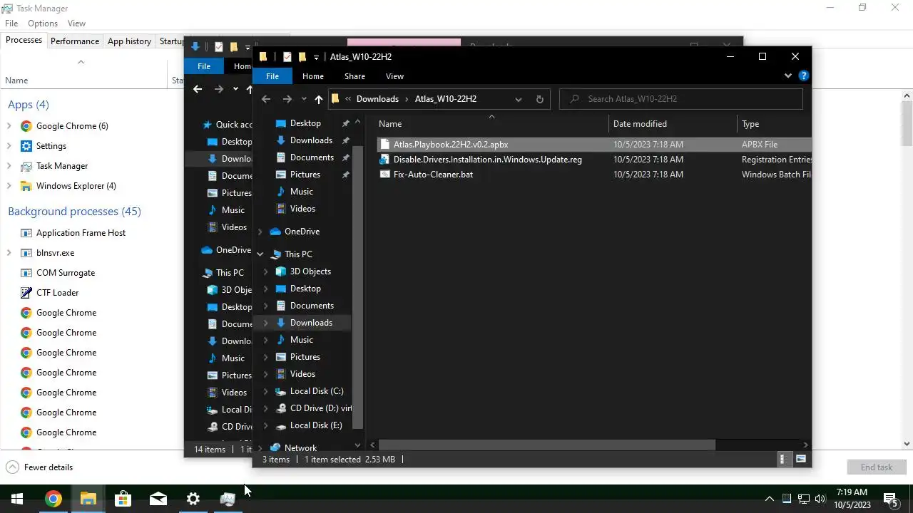Click Task Manager icon on taskbar
Screen dimensions: 913x513
pos(228,499)
